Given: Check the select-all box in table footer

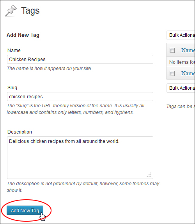Looking at the screenshot, I should point(172,74).
